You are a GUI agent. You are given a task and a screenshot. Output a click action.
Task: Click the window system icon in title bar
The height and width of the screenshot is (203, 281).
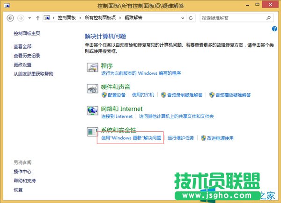click(7, 6)
